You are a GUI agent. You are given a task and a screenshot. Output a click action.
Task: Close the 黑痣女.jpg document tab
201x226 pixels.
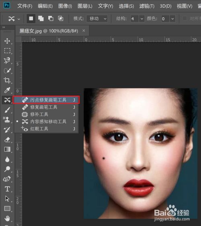[x=84, y=31]
